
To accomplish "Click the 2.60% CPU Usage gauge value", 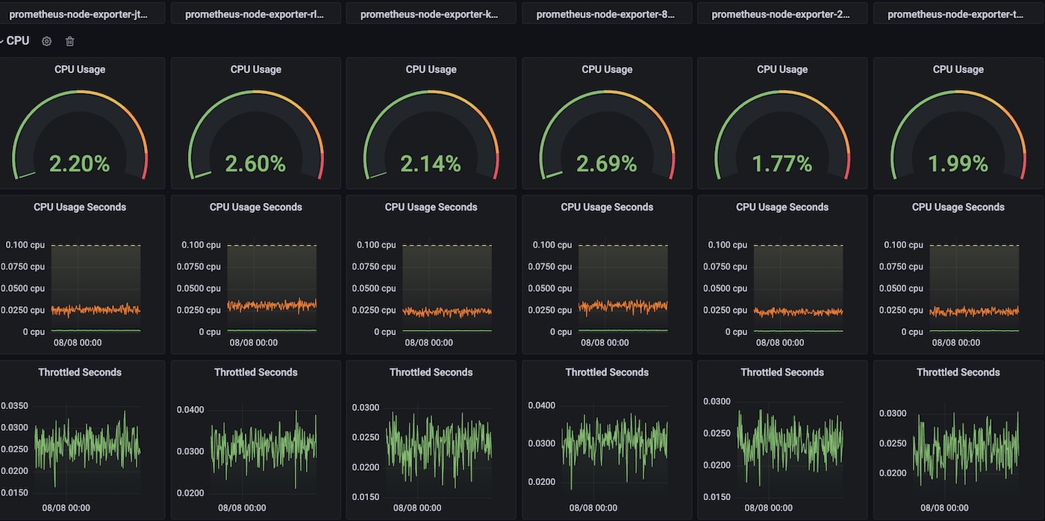I will pyautogui.click(x=255, y=163).
